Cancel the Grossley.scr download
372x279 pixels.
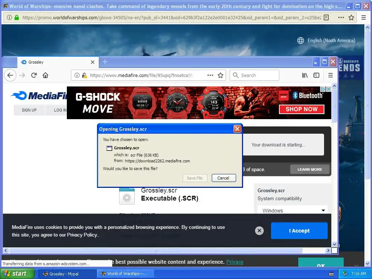pyautogui.click(x=224, y=178)
